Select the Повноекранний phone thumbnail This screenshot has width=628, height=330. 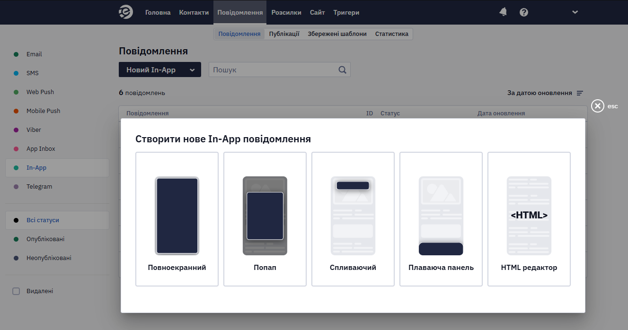(x=177, y=216)
